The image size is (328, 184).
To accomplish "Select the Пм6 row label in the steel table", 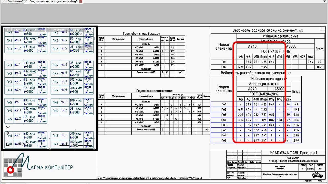I will [x=224, y=130].
